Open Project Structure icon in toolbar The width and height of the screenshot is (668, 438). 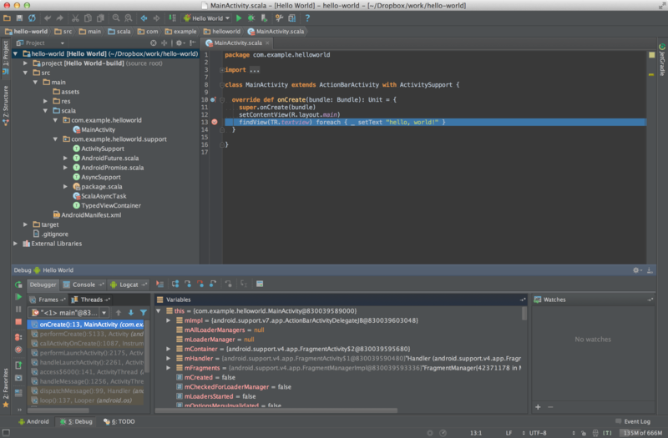tap(291, 18)
